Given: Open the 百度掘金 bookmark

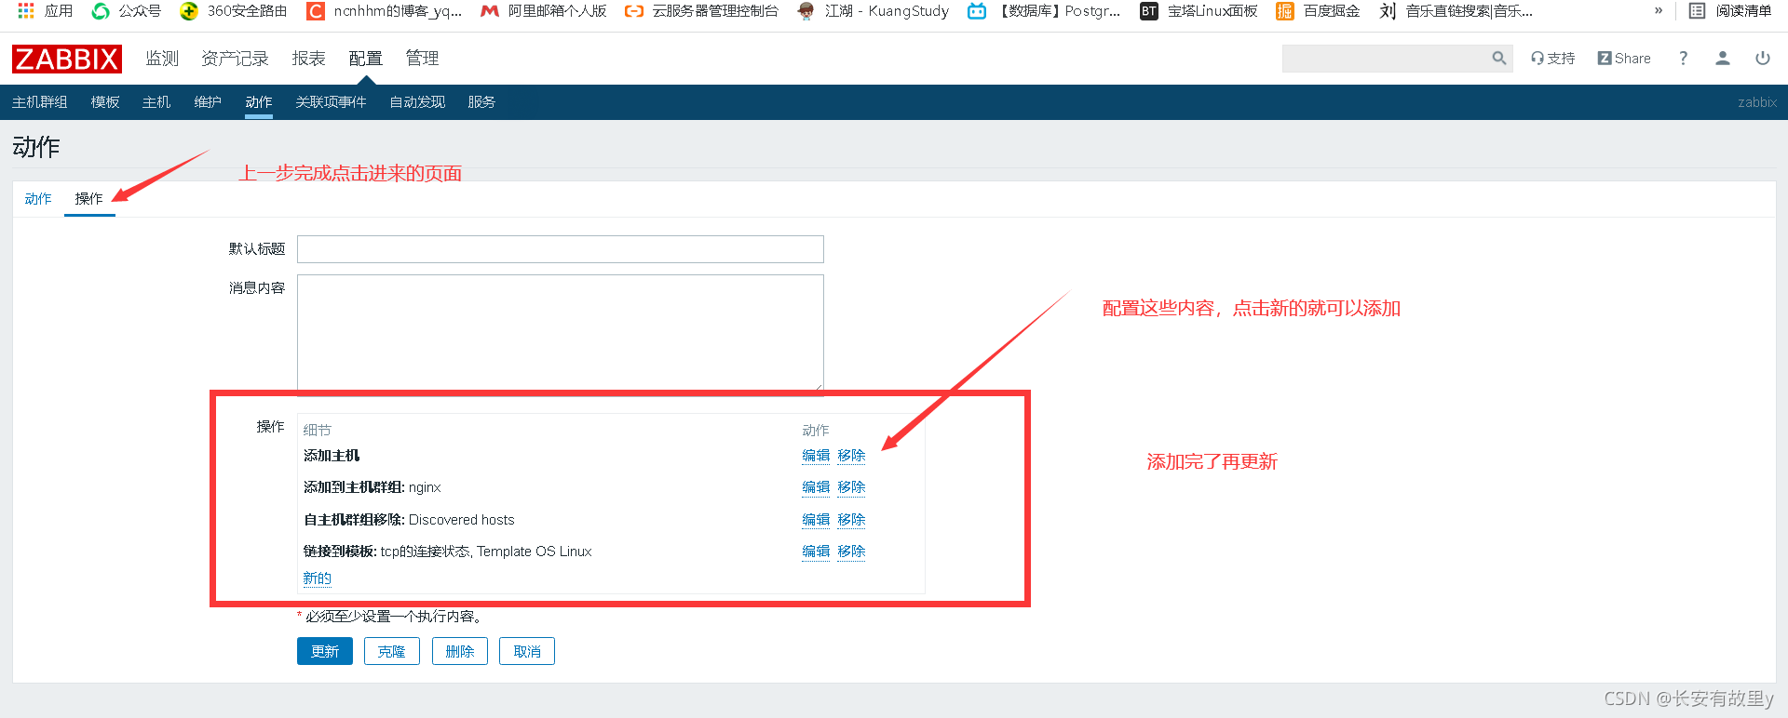Looking at the screenshot, I should coord(1318,11).
